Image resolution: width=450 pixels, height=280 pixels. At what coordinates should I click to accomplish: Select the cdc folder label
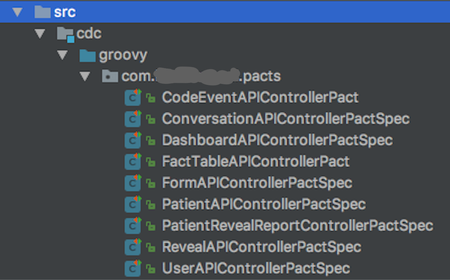pyautogui.click(x=89, y=34)
